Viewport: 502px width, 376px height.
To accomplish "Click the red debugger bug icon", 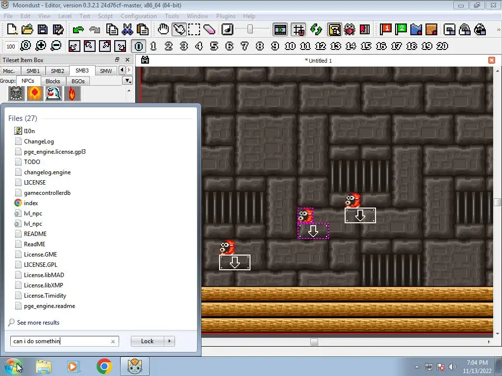I will [x=349, y=29].
